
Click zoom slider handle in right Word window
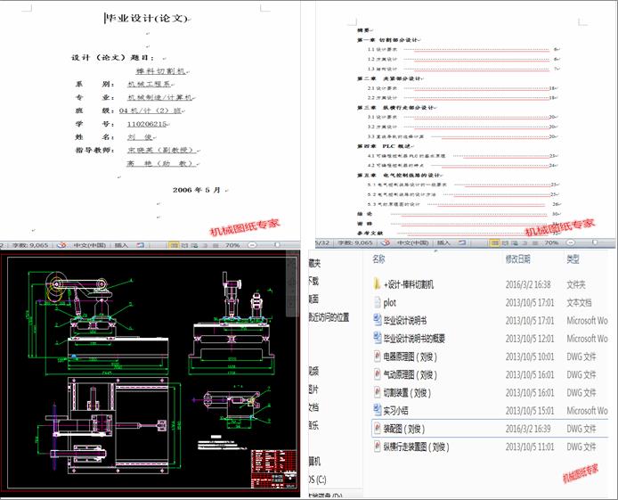(595, 242)
